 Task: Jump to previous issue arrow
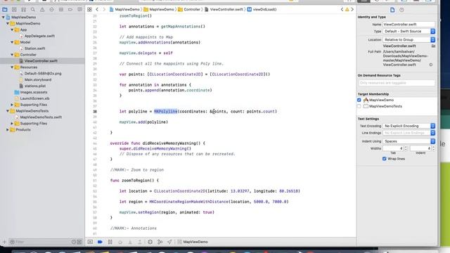(x=342, y=9)
